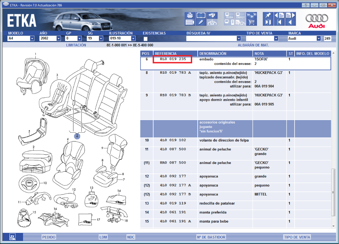This screenshot has width=339, height=244.
Task: Click the help question mark button in title bar
Action: [306, 5]
